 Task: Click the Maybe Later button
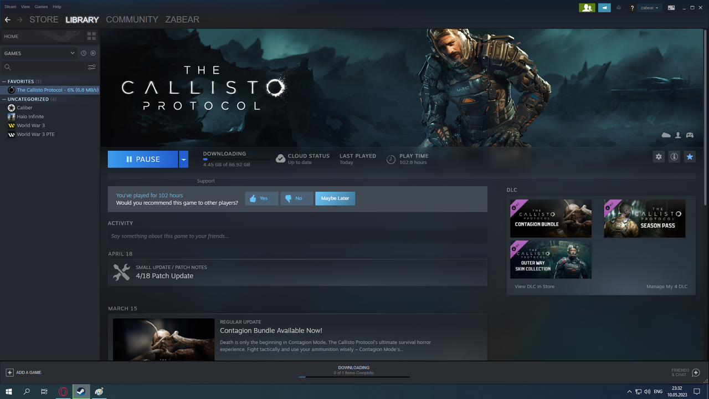tap(335, 198)
